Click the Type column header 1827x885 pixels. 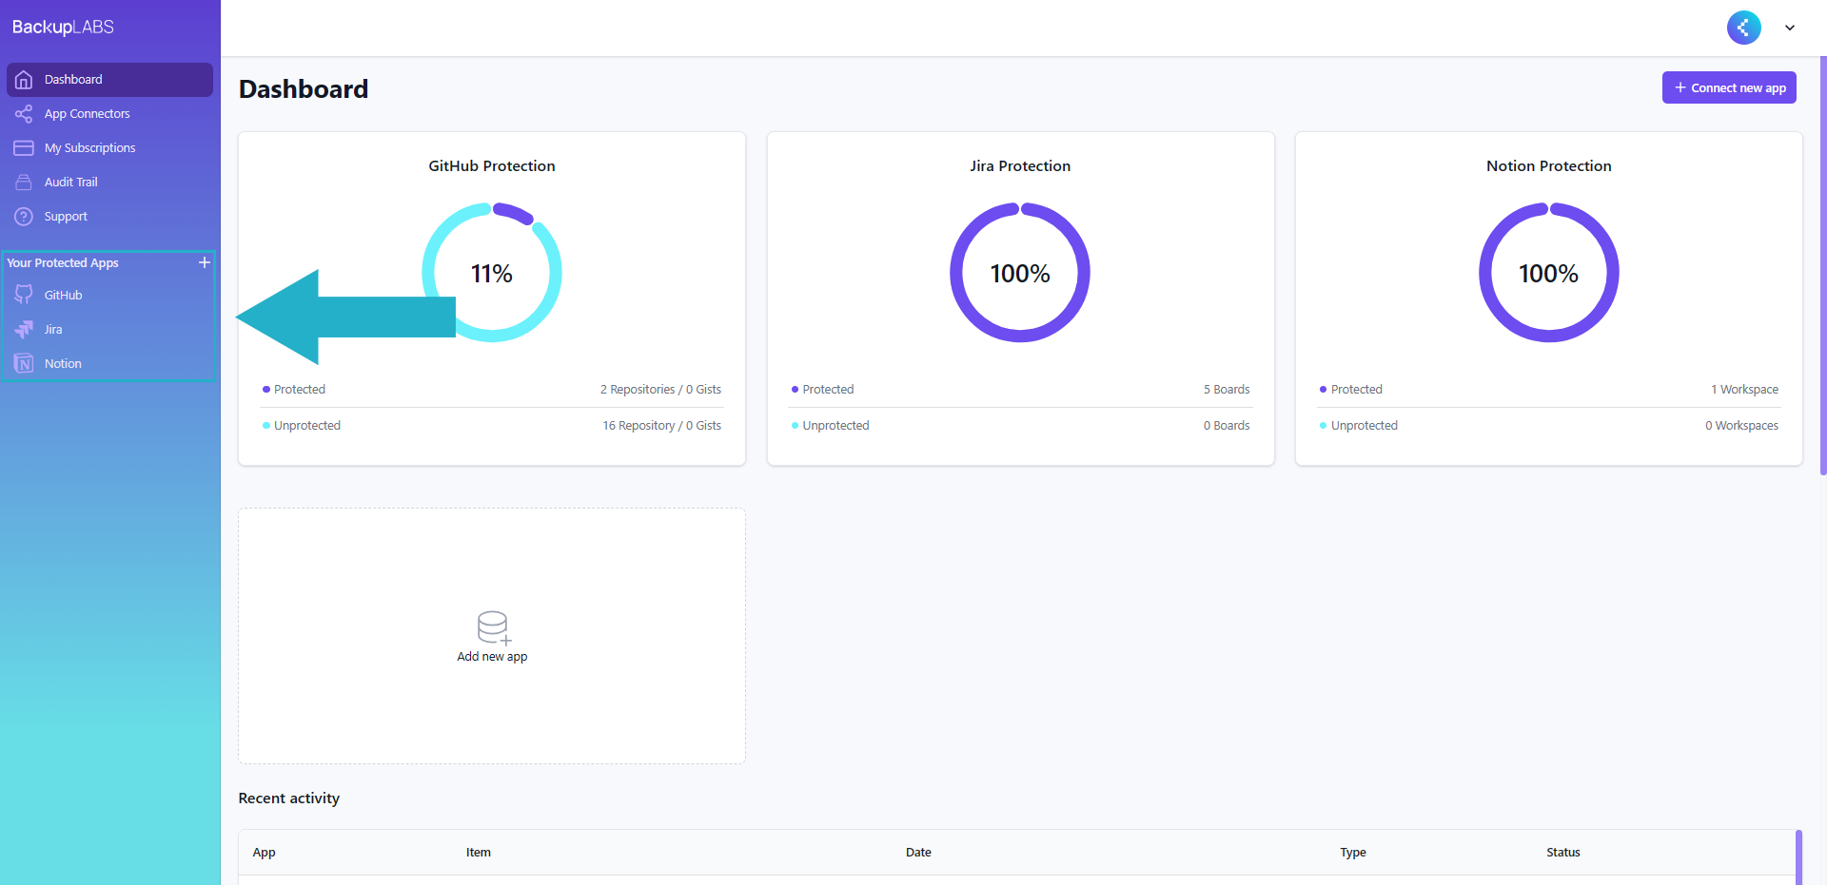(1353, 853)
